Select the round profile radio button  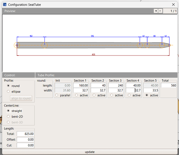click(8, 86)
